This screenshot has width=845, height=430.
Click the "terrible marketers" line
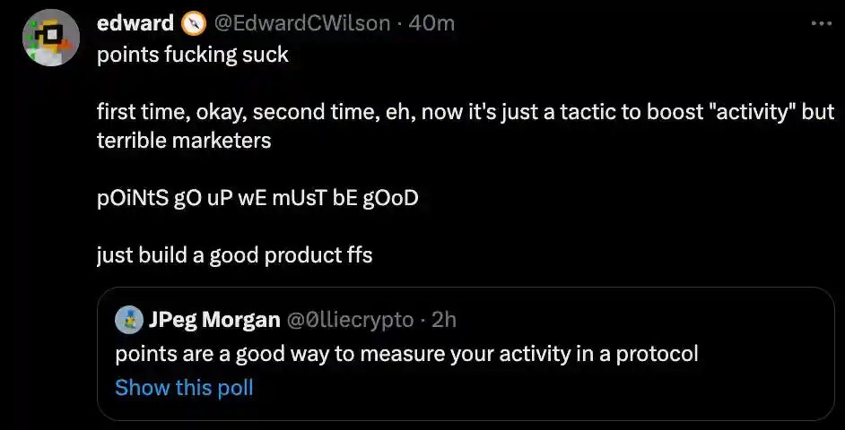pos(184,141)
